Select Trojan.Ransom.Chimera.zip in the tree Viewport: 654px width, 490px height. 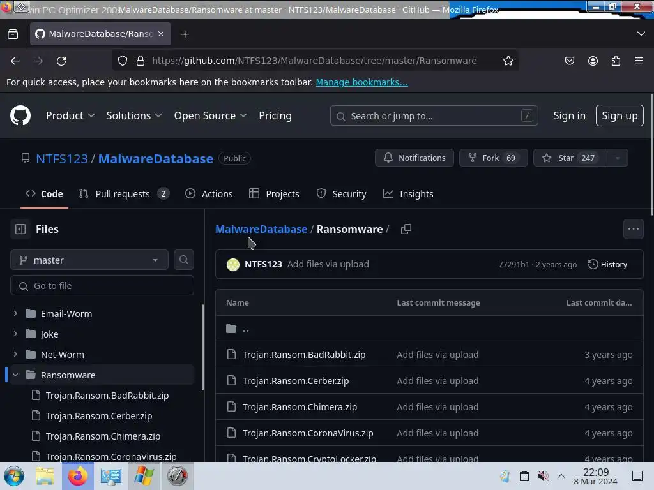click(x=103, y=436)
